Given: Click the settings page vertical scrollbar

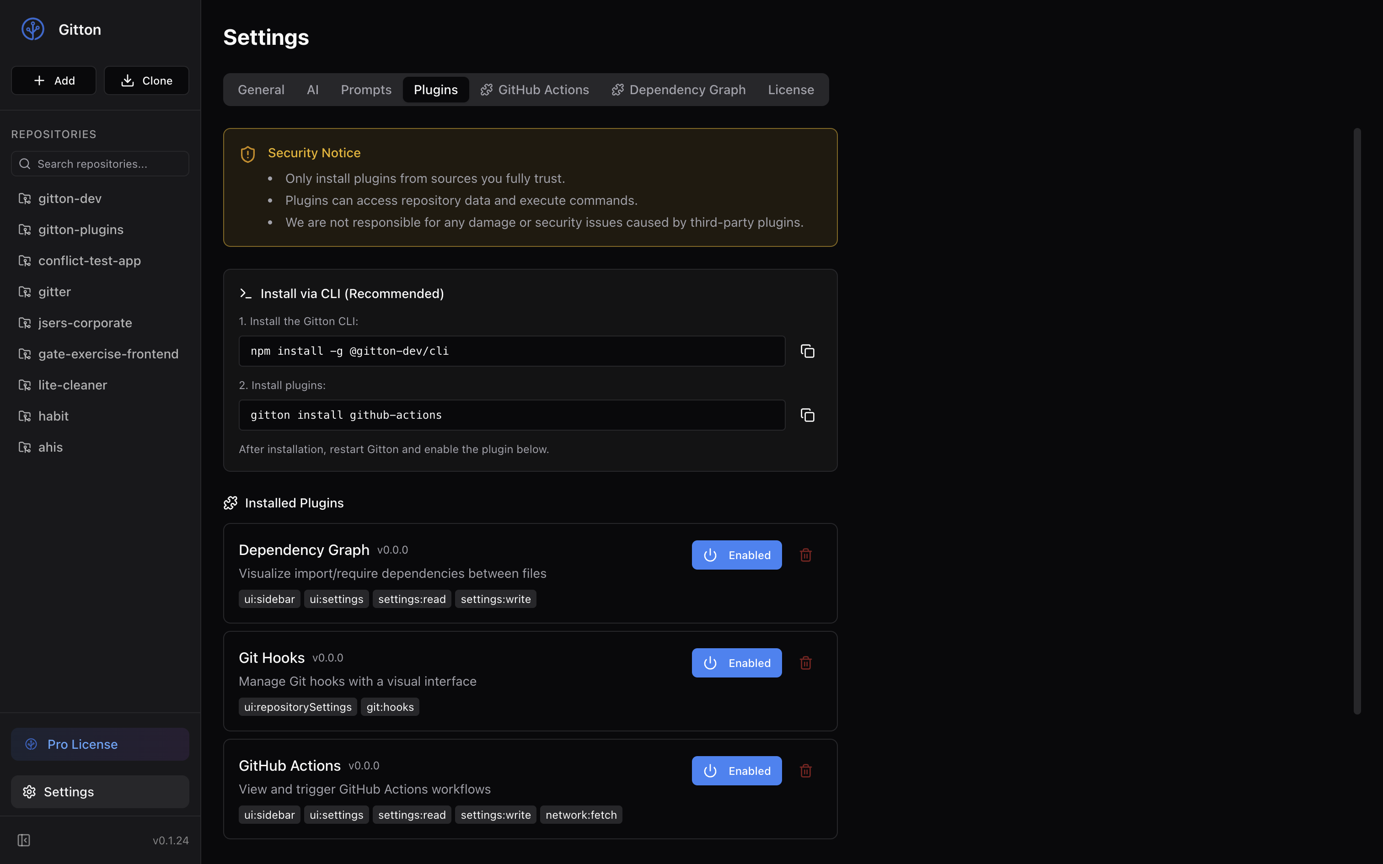Looking at the screenshot, I should pyautogui.click(x=1357, y=421).
